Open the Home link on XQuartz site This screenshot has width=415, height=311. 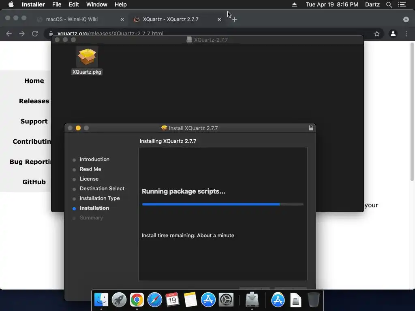pos(34,81)
